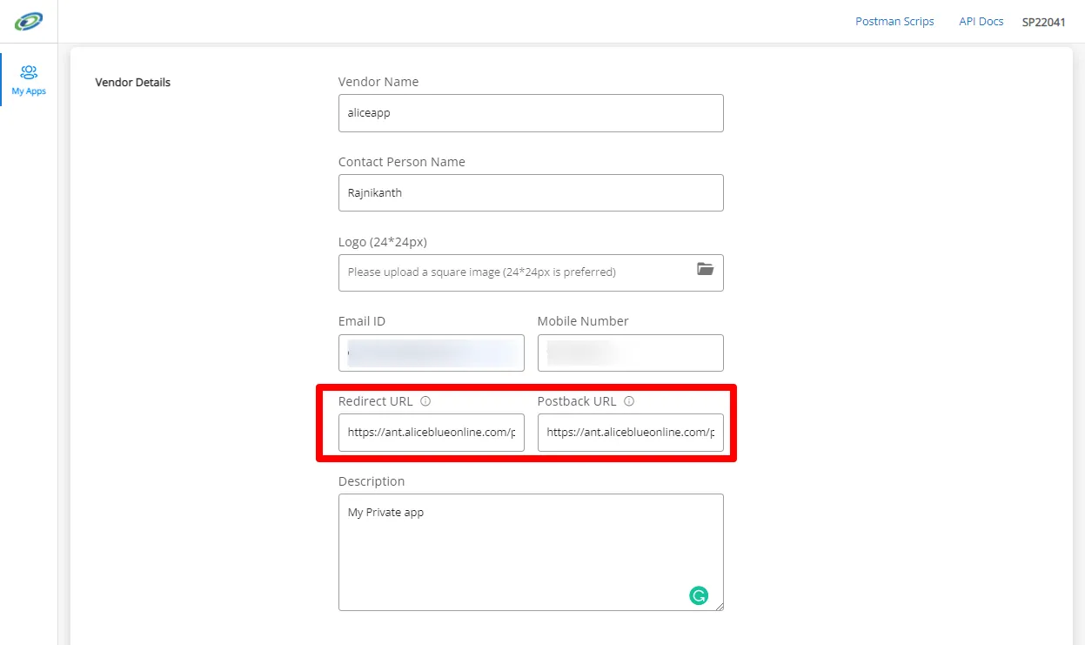Click the Vendor Details section heading
The image size is (1085, 645).
coord(132,83)
